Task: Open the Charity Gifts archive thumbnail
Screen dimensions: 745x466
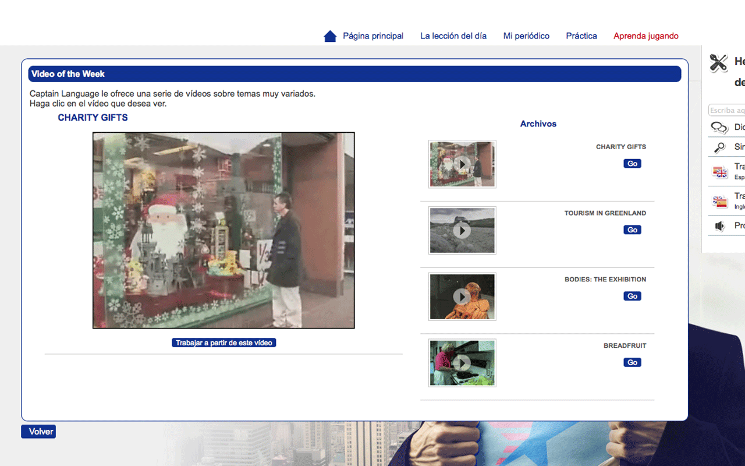Action: [x=462, y=164]
